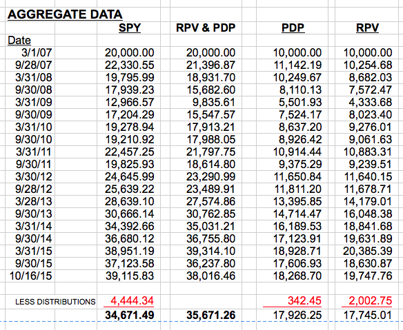Select the LESS DISTRIBUTIONS label

tap(55, 302)
